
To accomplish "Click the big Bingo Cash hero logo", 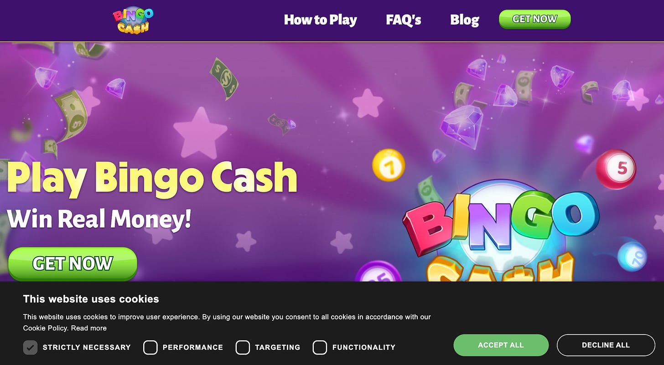I will 501,232.
